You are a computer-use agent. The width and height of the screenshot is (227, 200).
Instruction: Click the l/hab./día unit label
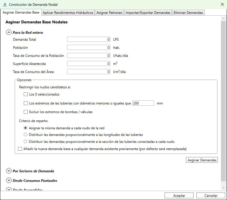(x=120, y=56)
